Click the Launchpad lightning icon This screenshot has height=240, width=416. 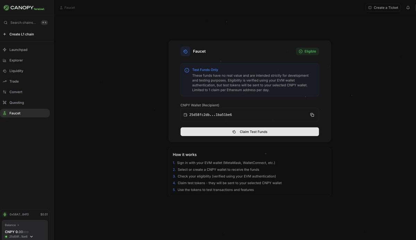pyautogui.click(x=5, y=50)
